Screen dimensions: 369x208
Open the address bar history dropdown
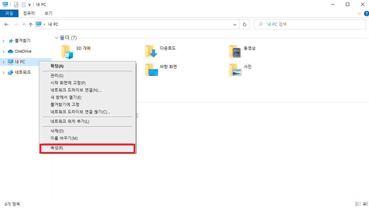click(x=235, y=24)
